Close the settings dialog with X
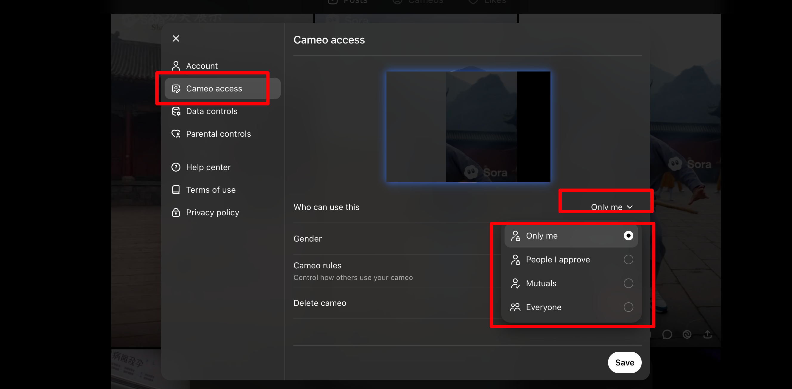Screen dimensions: 792x389 [x=176, y=38]
